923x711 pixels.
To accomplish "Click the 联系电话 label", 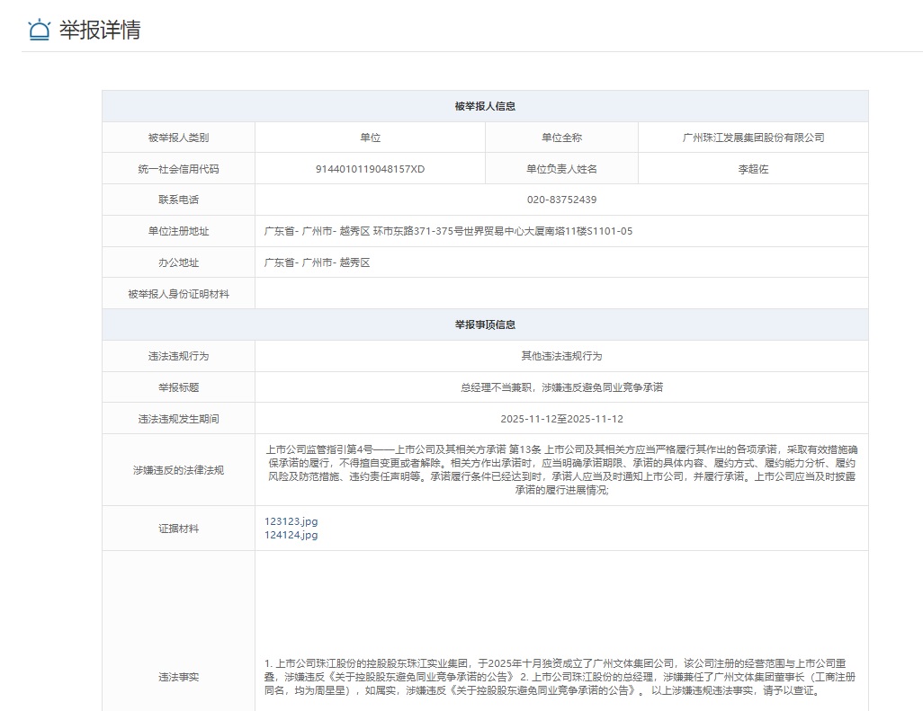I will 178,200.
